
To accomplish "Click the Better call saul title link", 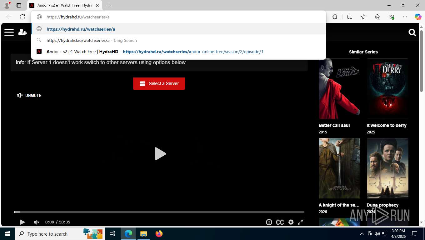I will pyautogui.click(x=334, y=125).
